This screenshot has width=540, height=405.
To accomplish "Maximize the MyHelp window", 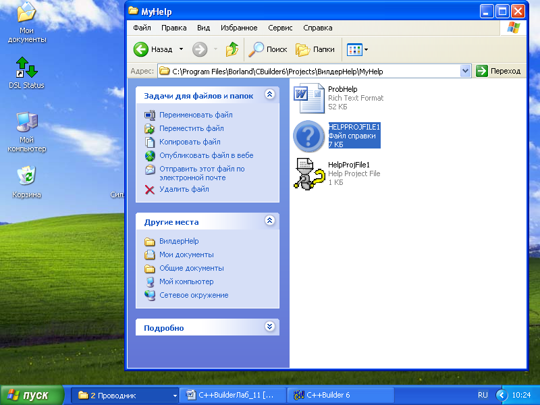I will click(x=502, y=11).
